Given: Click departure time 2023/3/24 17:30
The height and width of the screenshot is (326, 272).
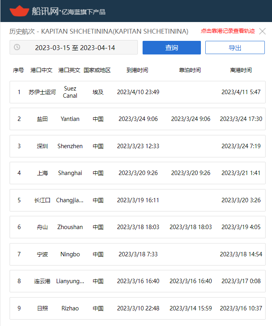Looking at the screenshot, I should 241,119.
